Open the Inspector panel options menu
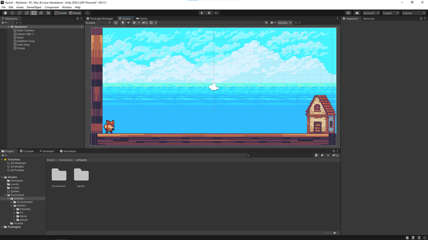 coord(425,18)
